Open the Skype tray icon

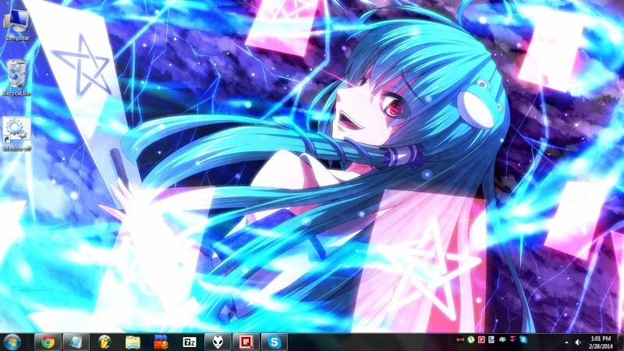(x=523, y=339)
